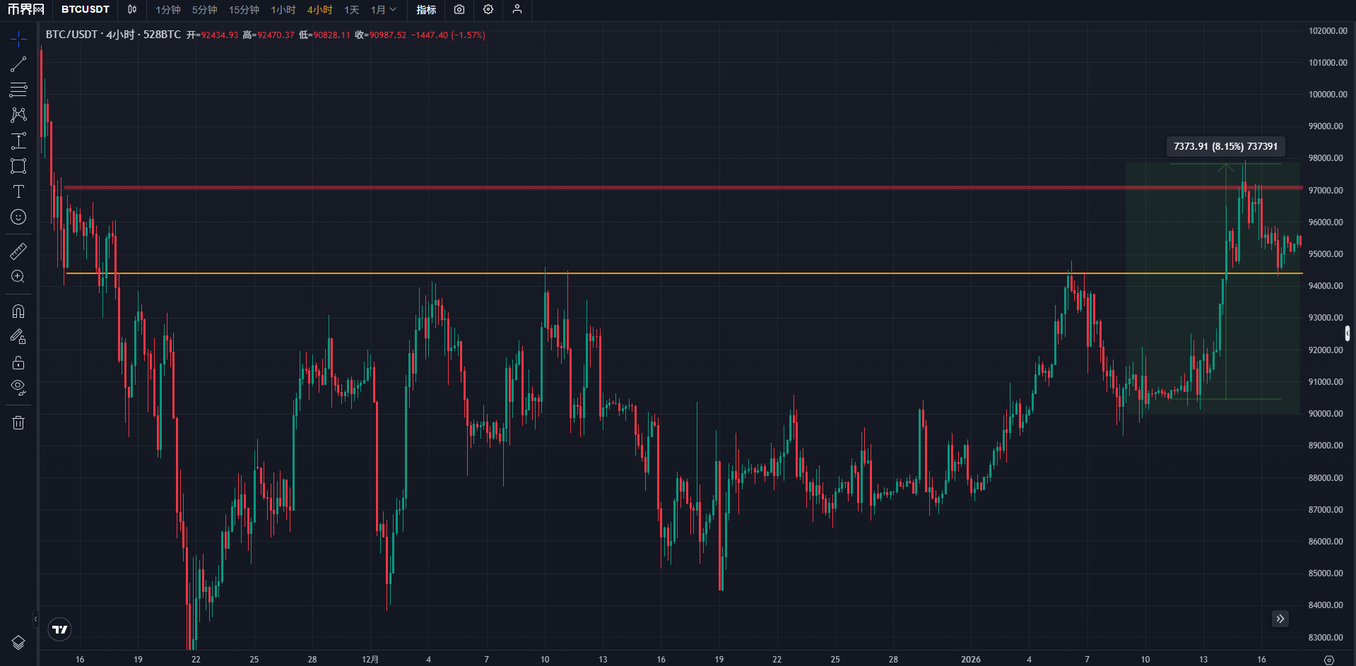
Task: Select the price projection measuring tool
Action: tap(18, 141)
